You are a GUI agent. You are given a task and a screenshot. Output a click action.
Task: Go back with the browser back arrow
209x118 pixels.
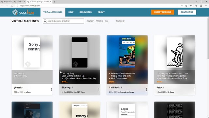pos(2,6)
